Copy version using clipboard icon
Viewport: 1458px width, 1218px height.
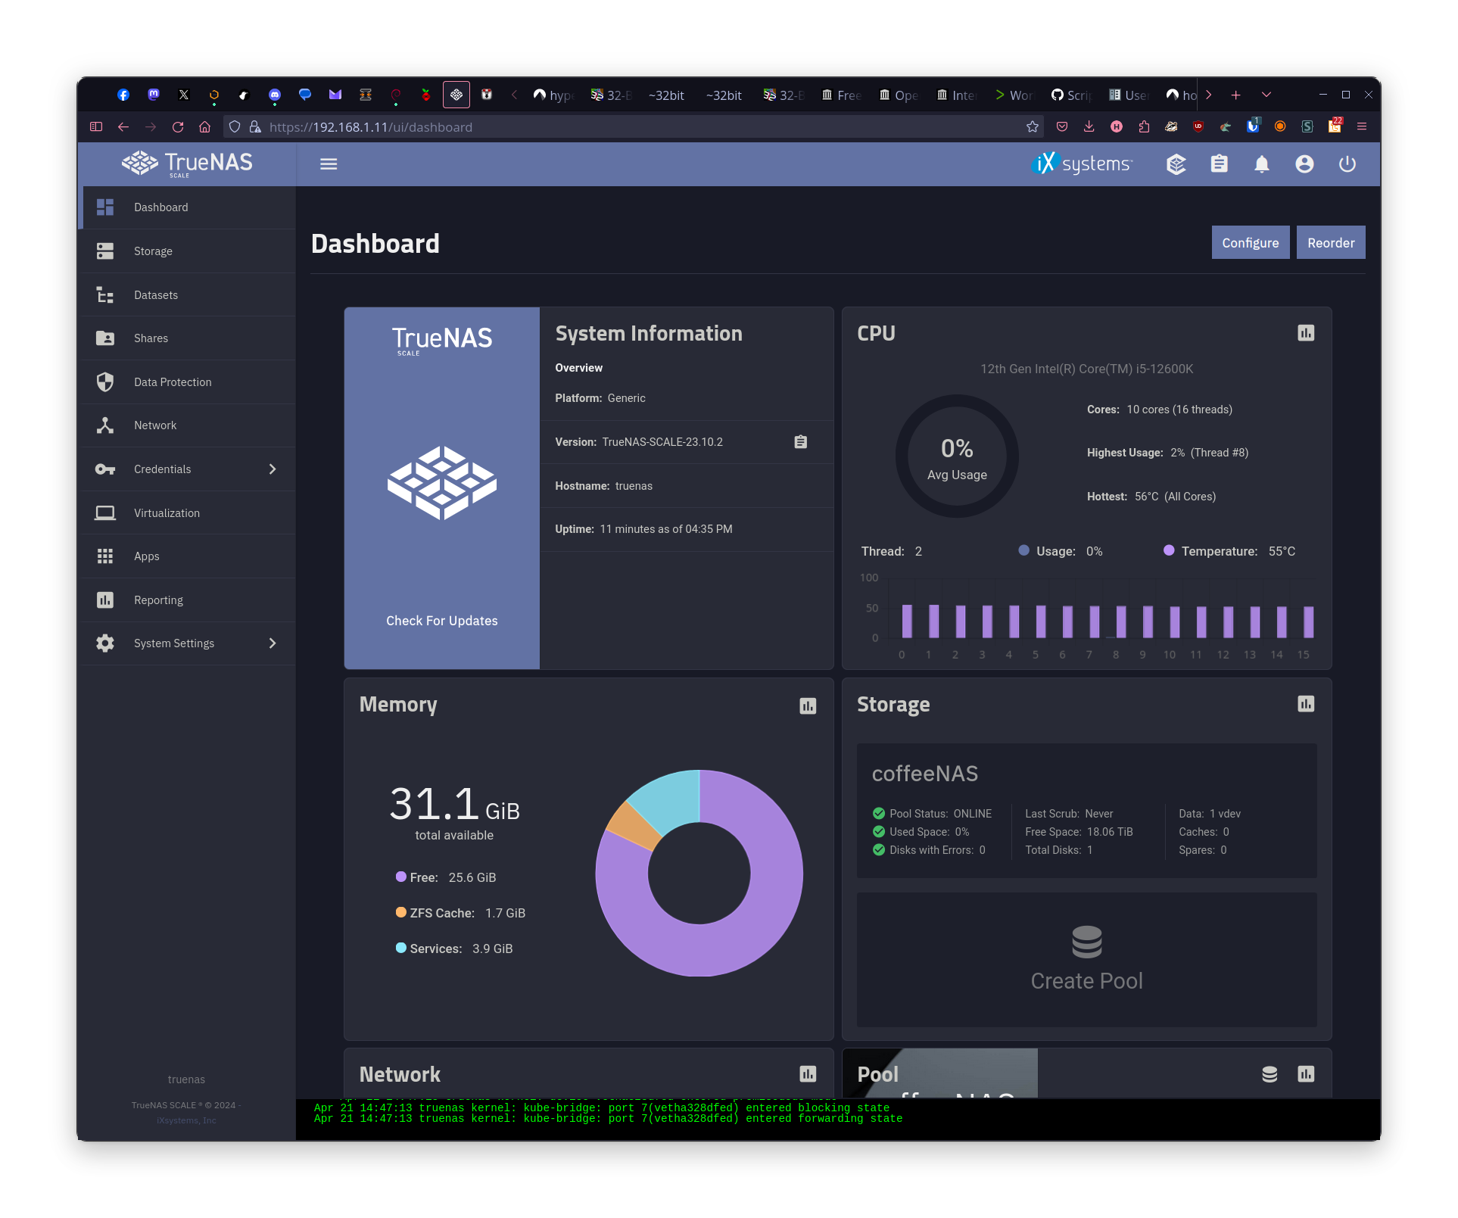(800, 442)
